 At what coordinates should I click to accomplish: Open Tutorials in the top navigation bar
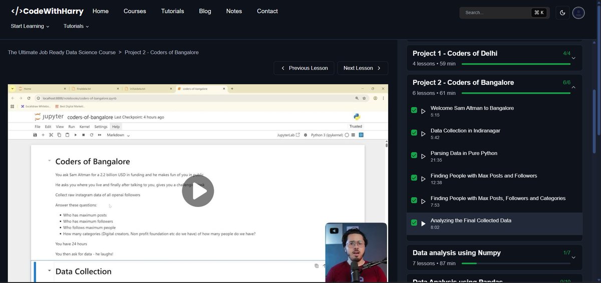coord(172,11)
